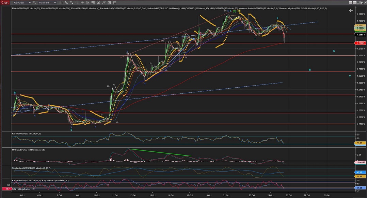
Task: Select the cyan 'b' wave label
Action: [x=71, y=130]
